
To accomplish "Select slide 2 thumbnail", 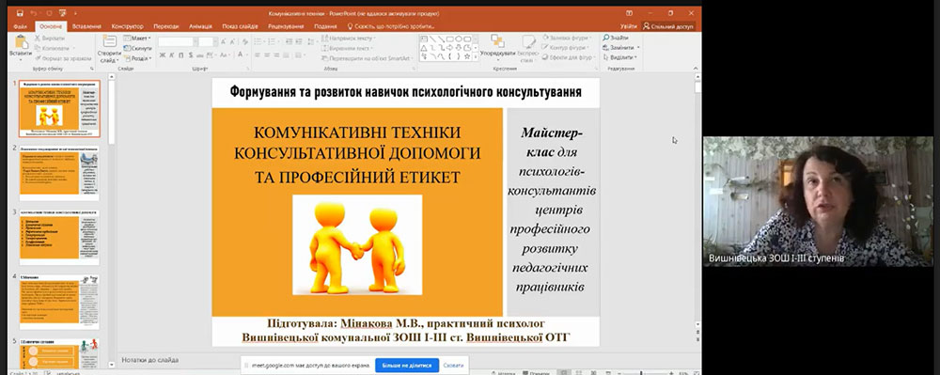I will (x=59, y=173).
